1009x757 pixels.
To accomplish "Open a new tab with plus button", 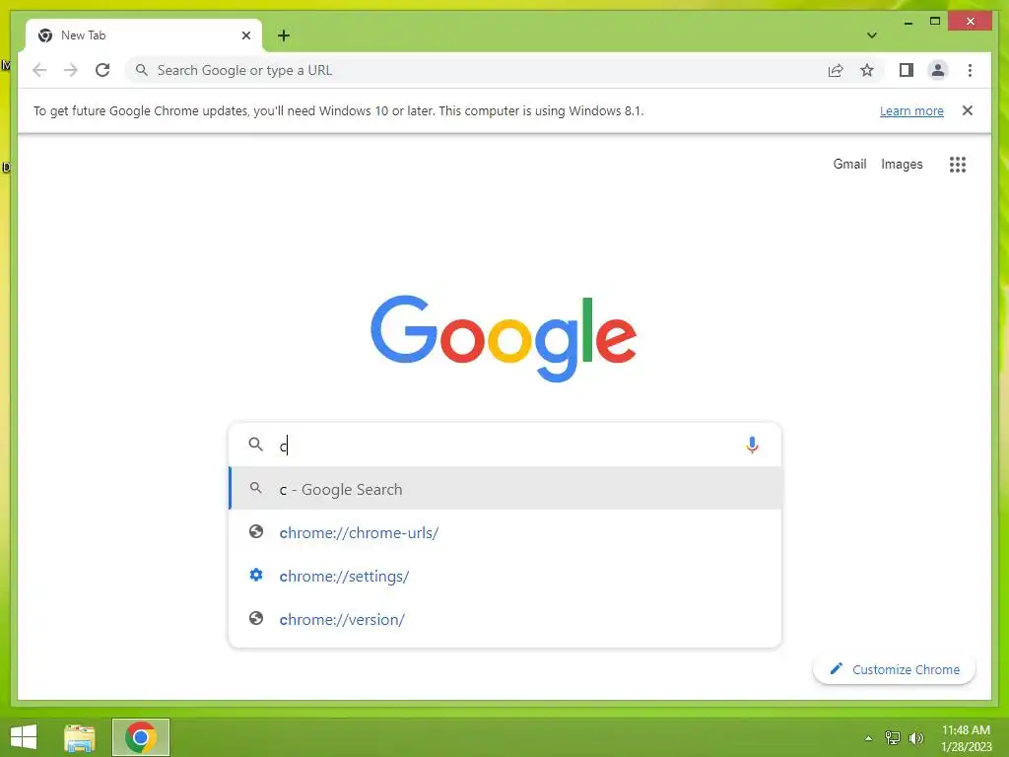I will tap(284, 35).
